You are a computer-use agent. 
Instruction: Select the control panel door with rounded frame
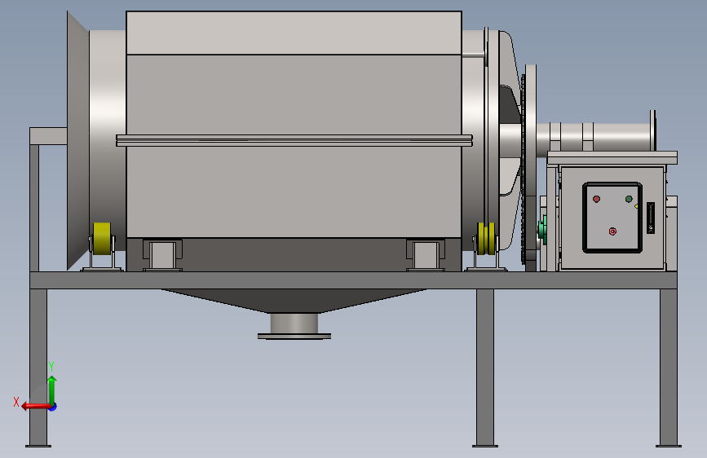[612, 218]
